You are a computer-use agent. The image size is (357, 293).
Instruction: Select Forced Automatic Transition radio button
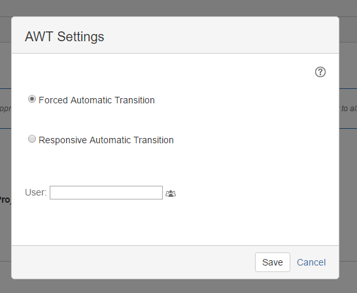coord(32,99)
